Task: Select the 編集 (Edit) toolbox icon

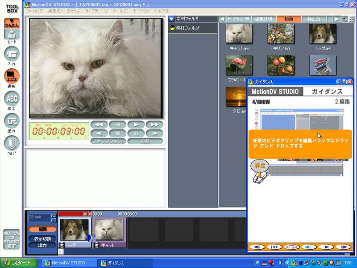Action: (x=12, y=76)
